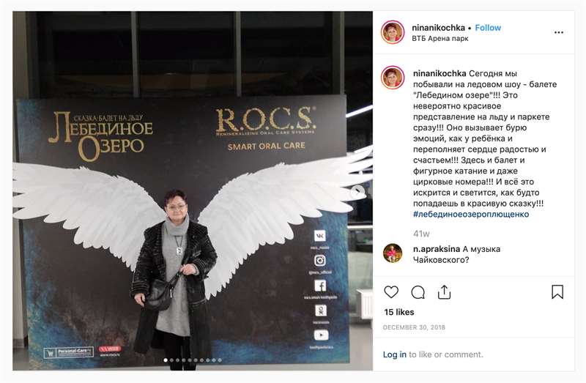This screenshot has width=586, height=383.
Task: Open ninanikochka profile from header username
Action: pos(438,28)
